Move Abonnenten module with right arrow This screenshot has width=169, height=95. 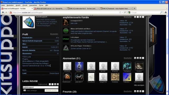click(143, 58)
